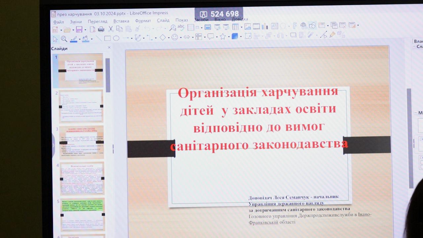The height and width of the screenshot is (238, 423).
Task: Click the Insert Chart icon
Action: point(265,26)
